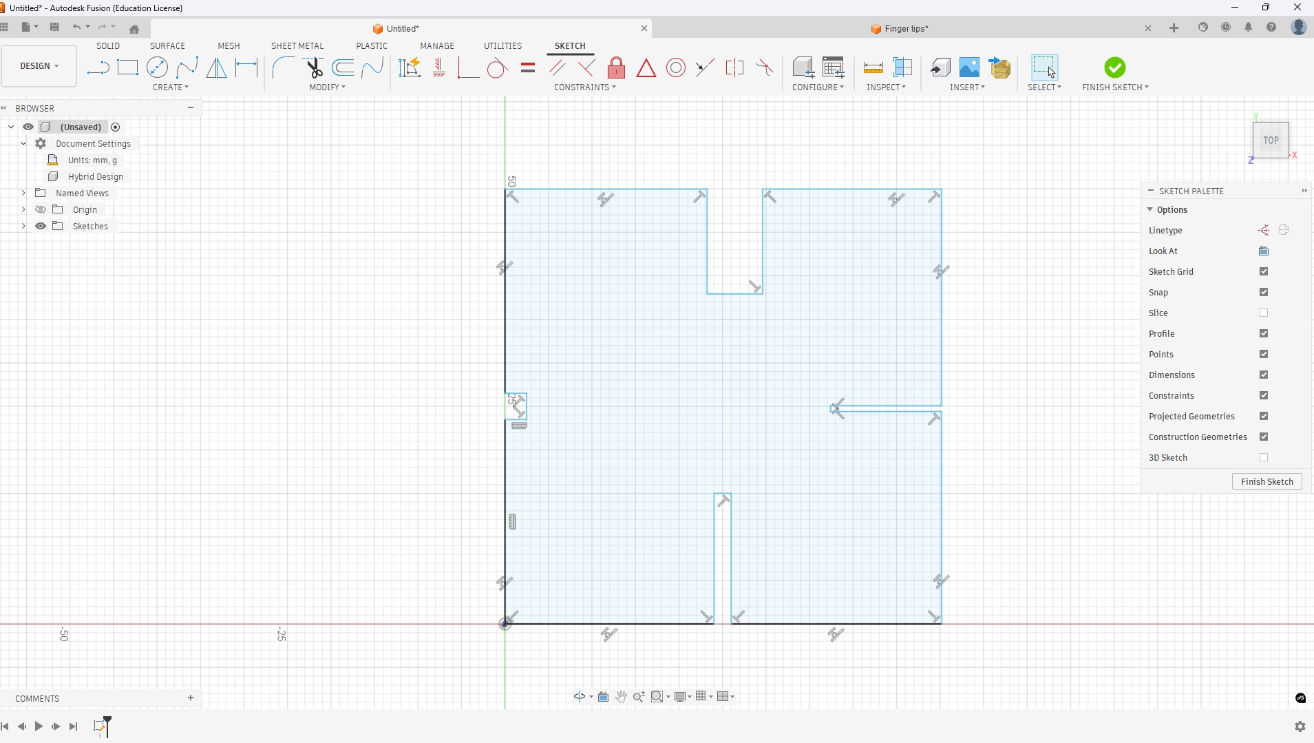
Task: Toggle the Snap checkbox
Action: pos(1264,293)
